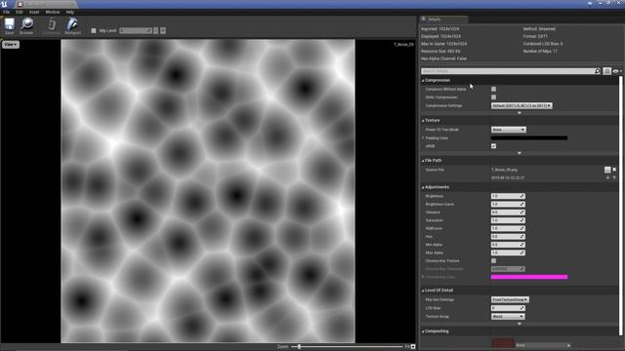This screenshot has width=625, height=351.
Task: Click the Details panel vertical scrollbar
Action: click(620, 206)
